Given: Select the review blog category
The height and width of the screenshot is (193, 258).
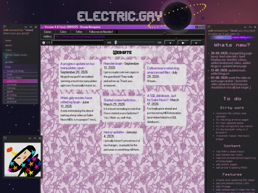Looking at the screenshot, I should point(11,88).
